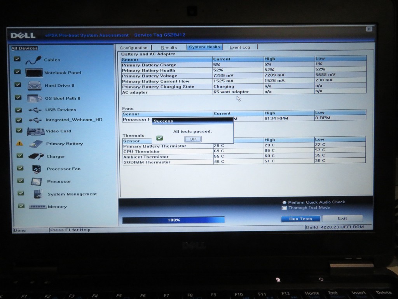Click the 'Charging' state value
Viewport: 398px width, 299px height.
coord(223,86)
